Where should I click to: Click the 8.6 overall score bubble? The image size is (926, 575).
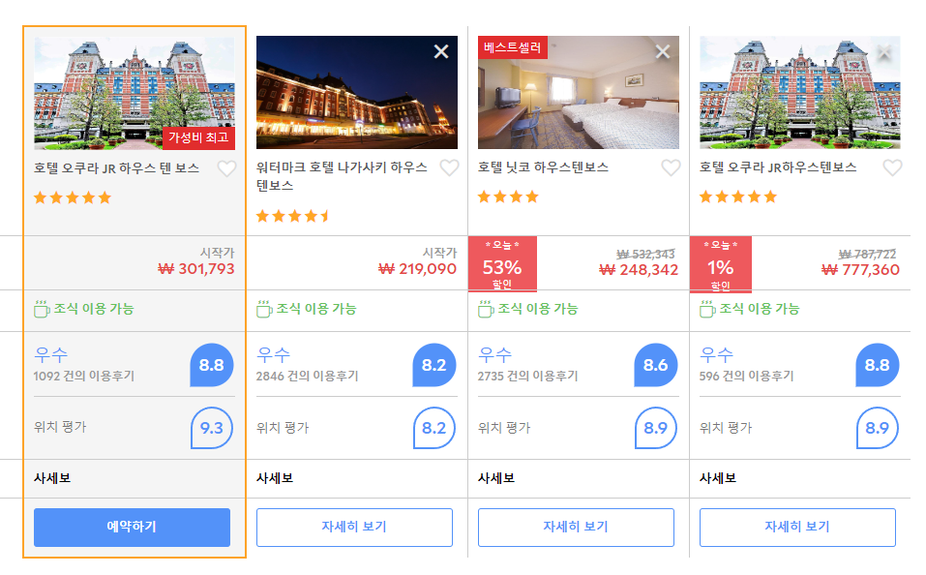[655, 365]
